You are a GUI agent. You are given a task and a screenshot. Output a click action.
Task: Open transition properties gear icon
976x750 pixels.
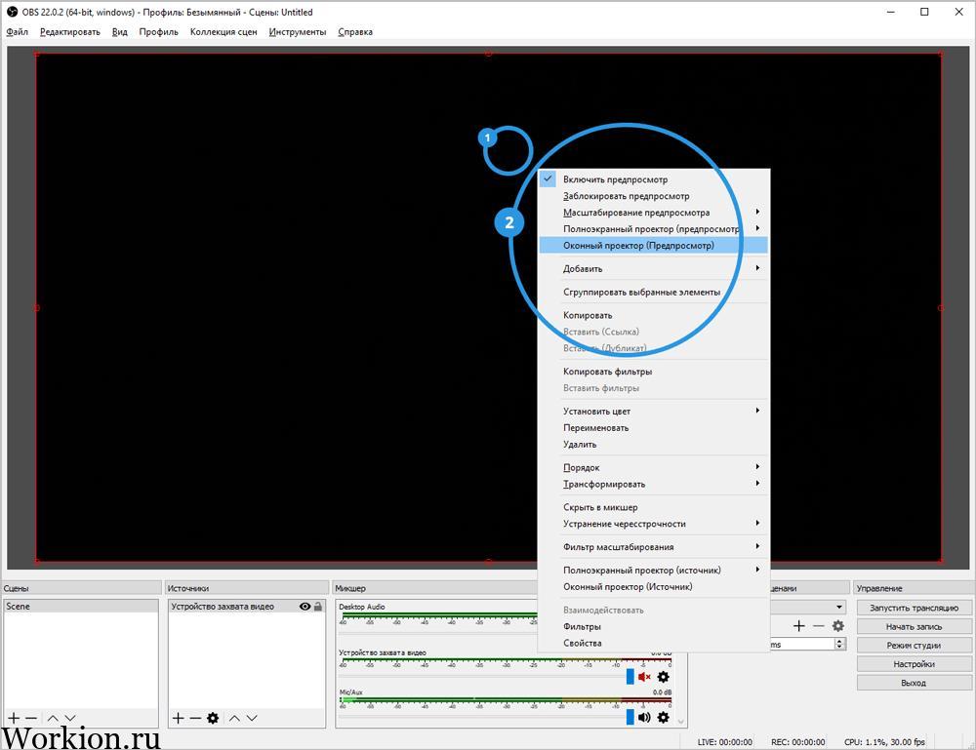pyautogui.click(x=838, y=626)
